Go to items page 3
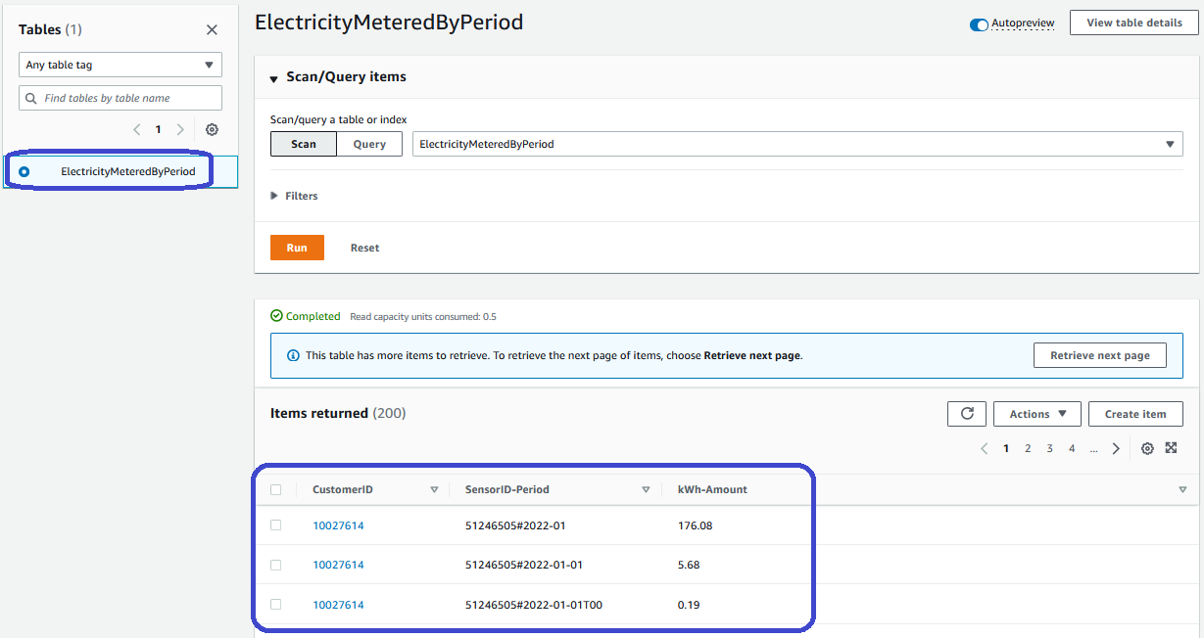The image size is (1204, 638). pos(1049,448)
